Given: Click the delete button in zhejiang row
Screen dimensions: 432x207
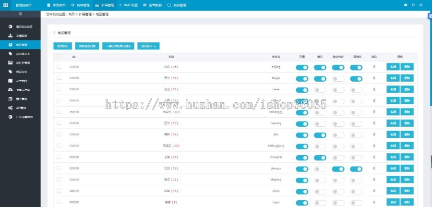Looking at the screenshot, I should (407, 180).
